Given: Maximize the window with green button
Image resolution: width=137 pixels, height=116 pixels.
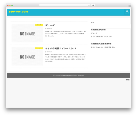Looking at the screenshot, I should 12,5.
